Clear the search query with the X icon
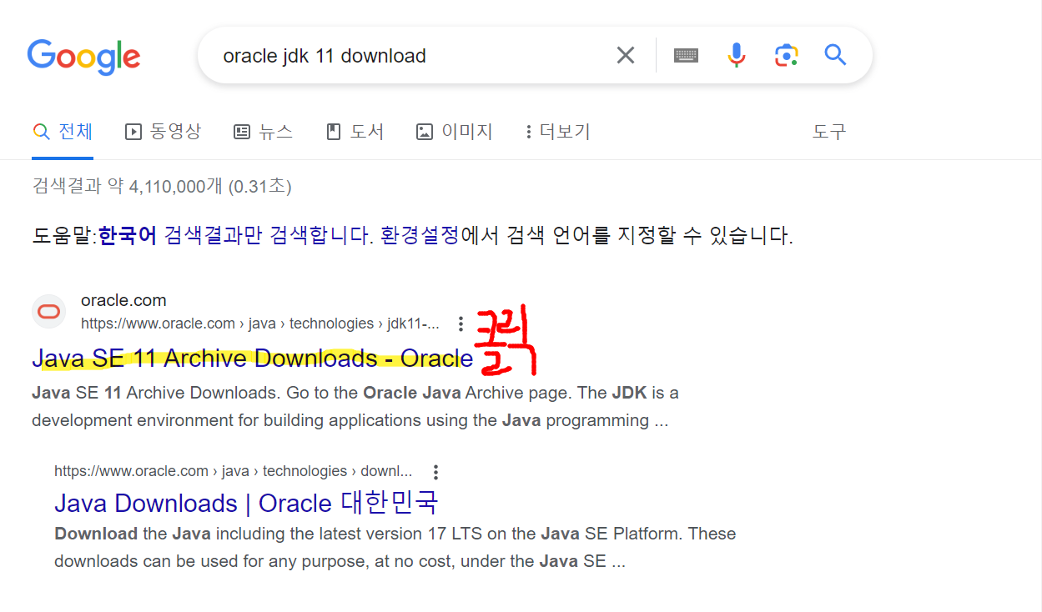This screenshot has height=612, width=1042. 626,54
